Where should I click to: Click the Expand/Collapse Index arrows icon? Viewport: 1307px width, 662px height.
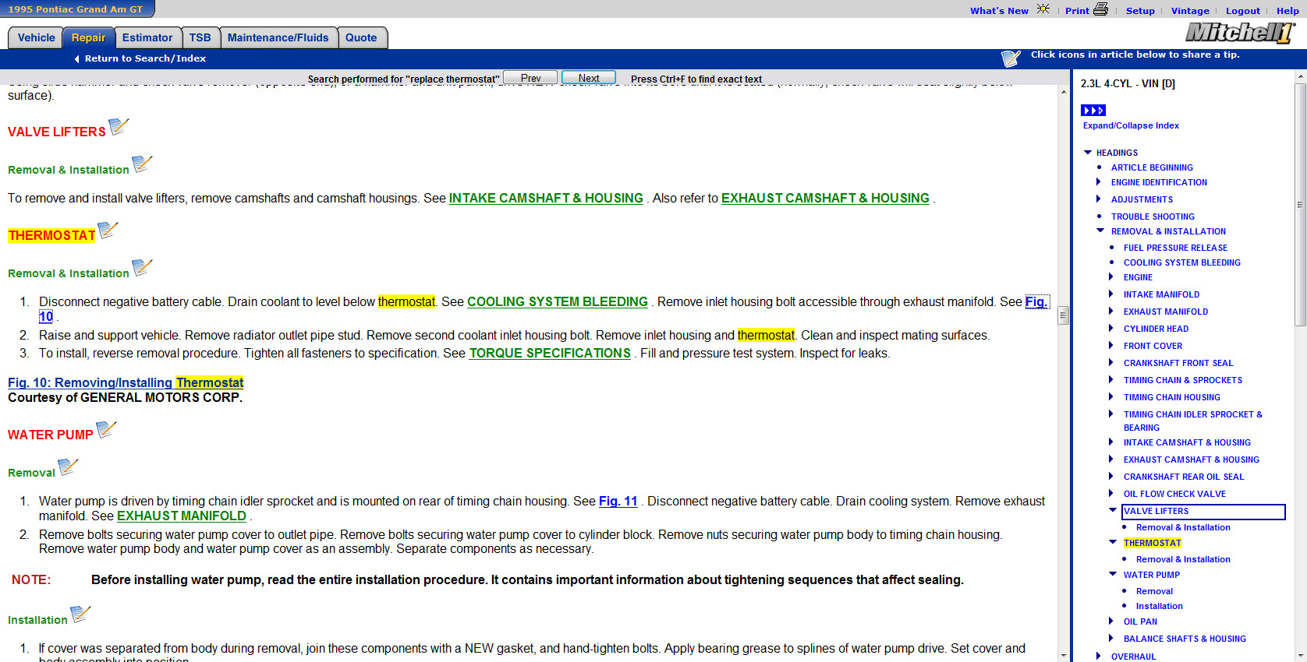pyautogui.click(x=1093, y=111)
